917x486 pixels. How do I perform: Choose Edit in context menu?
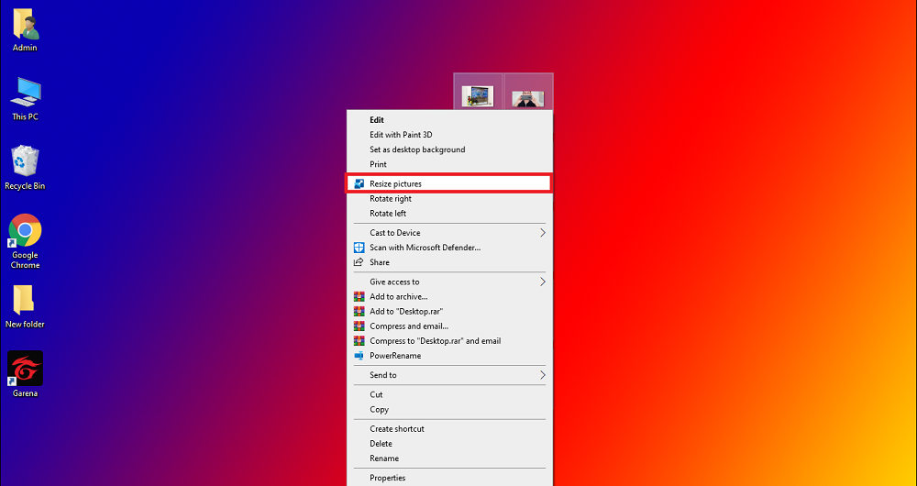[x=449, y=120]
